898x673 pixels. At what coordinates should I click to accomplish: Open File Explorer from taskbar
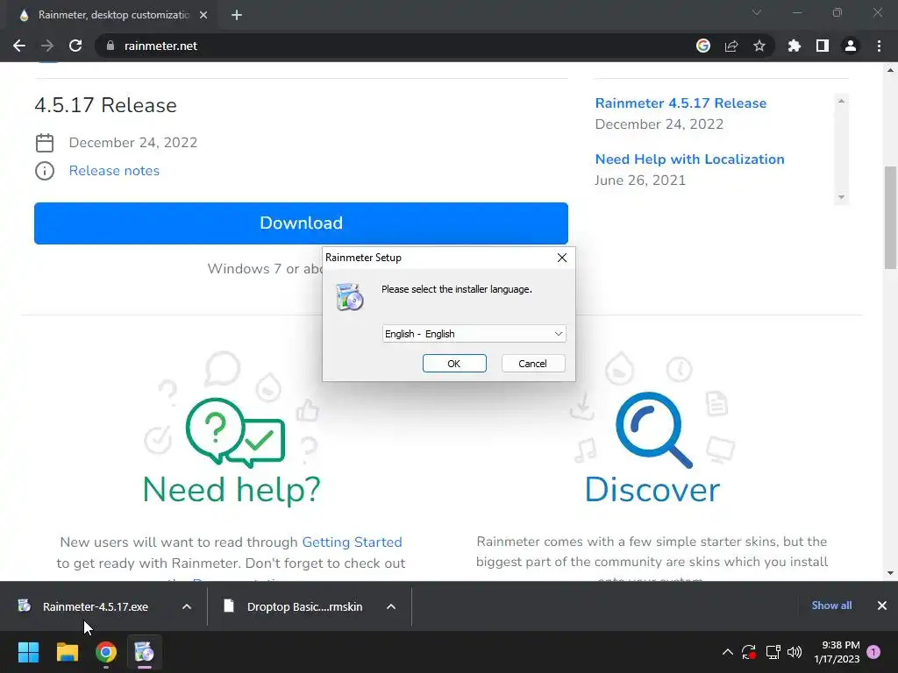[x=67, y=652]
